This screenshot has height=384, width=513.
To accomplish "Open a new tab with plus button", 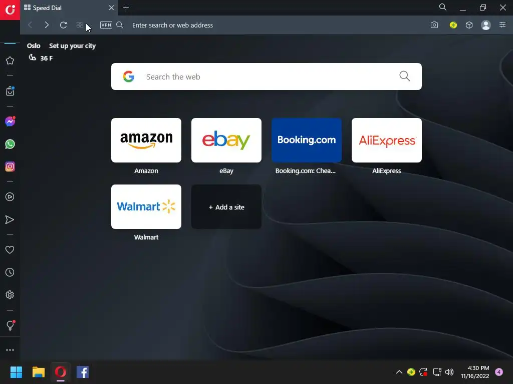I will pyautogui.click(x=126, y=7).
